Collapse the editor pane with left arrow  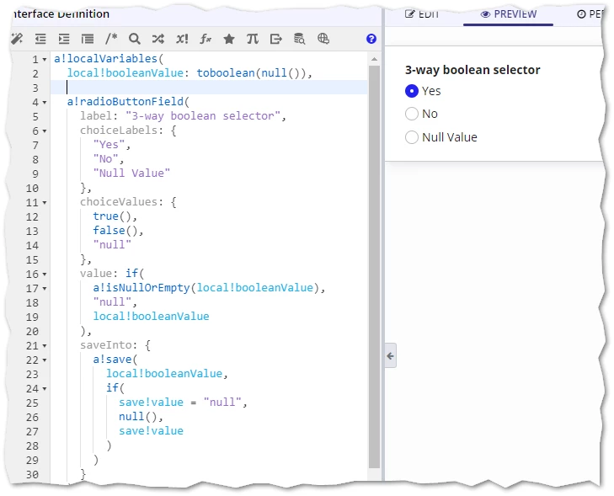click(x=391, y=356)
